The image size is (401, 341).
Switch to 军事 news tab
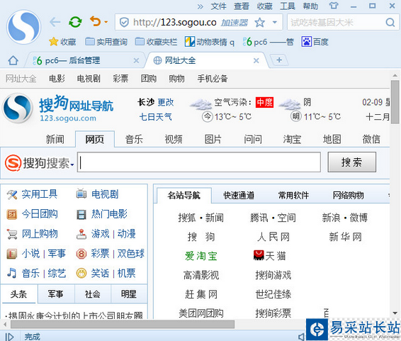point(55,294)
